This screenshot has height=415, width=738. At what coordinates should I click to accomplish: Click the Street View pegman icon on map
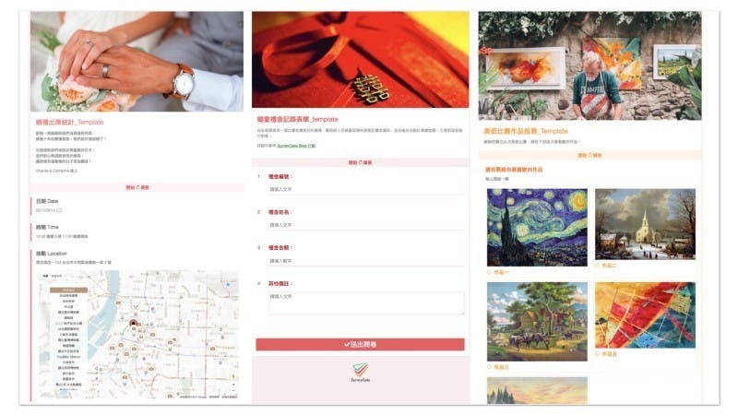pos(233,376)
